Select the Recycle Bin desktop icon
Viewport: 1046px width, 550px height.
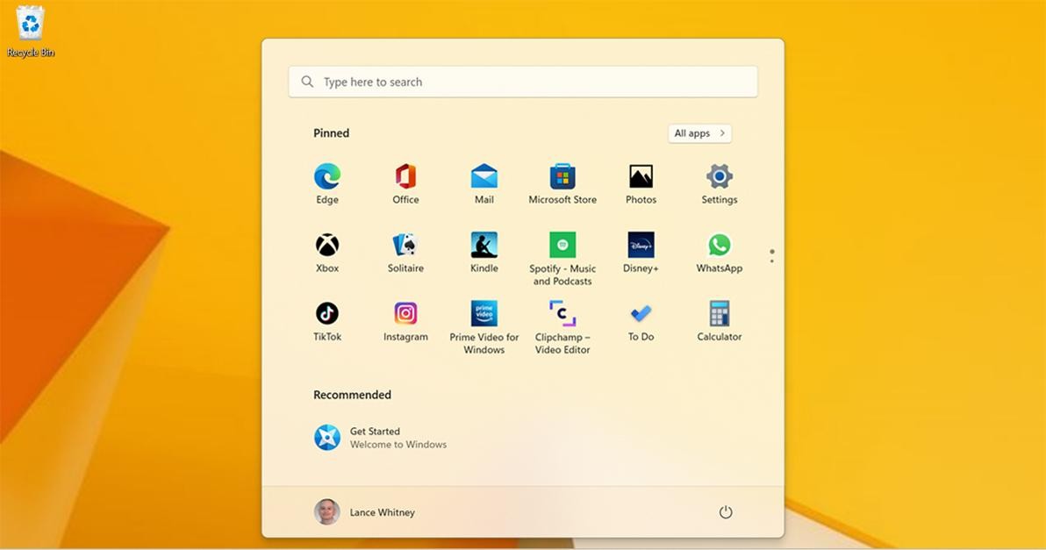click(x=31, y=32)
